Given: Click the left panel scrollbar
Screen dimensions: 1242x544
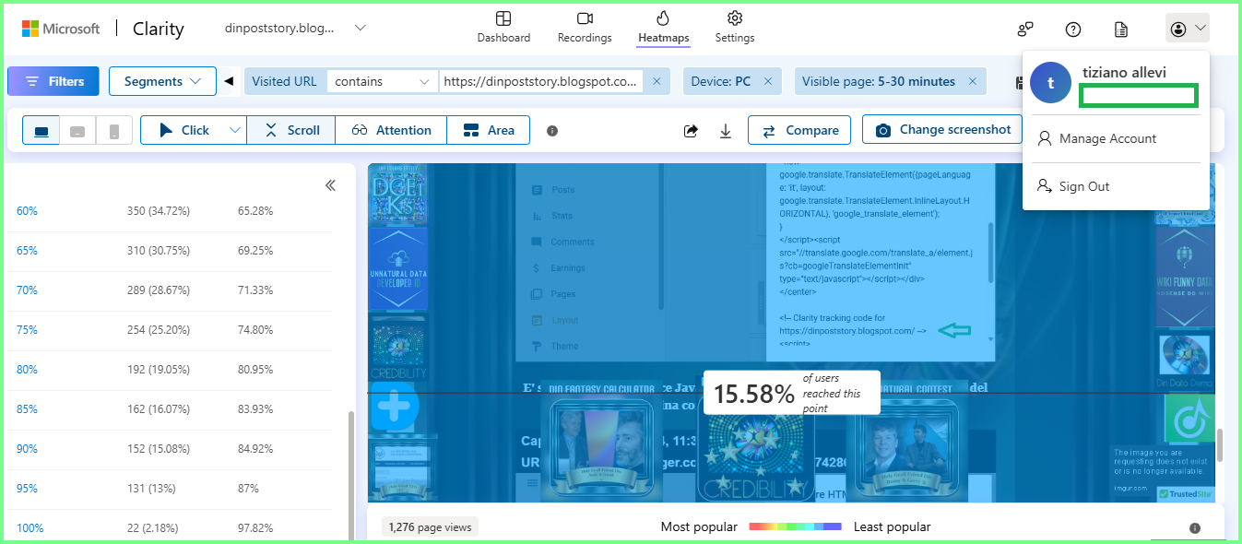Looking at the screenshot, I should [349, 475].
